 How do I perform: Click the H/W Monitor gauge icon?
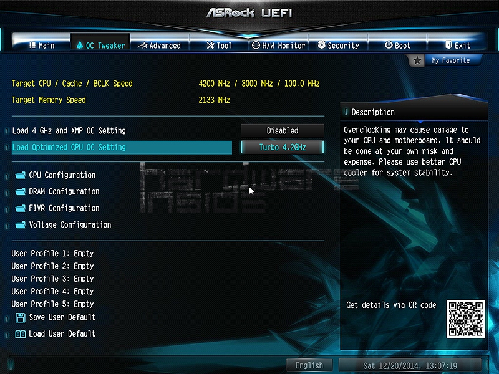[256, 45]
